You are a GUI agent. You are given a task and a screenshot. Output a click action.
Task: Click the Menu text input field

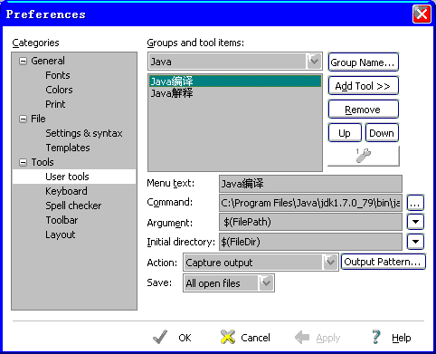310,184
